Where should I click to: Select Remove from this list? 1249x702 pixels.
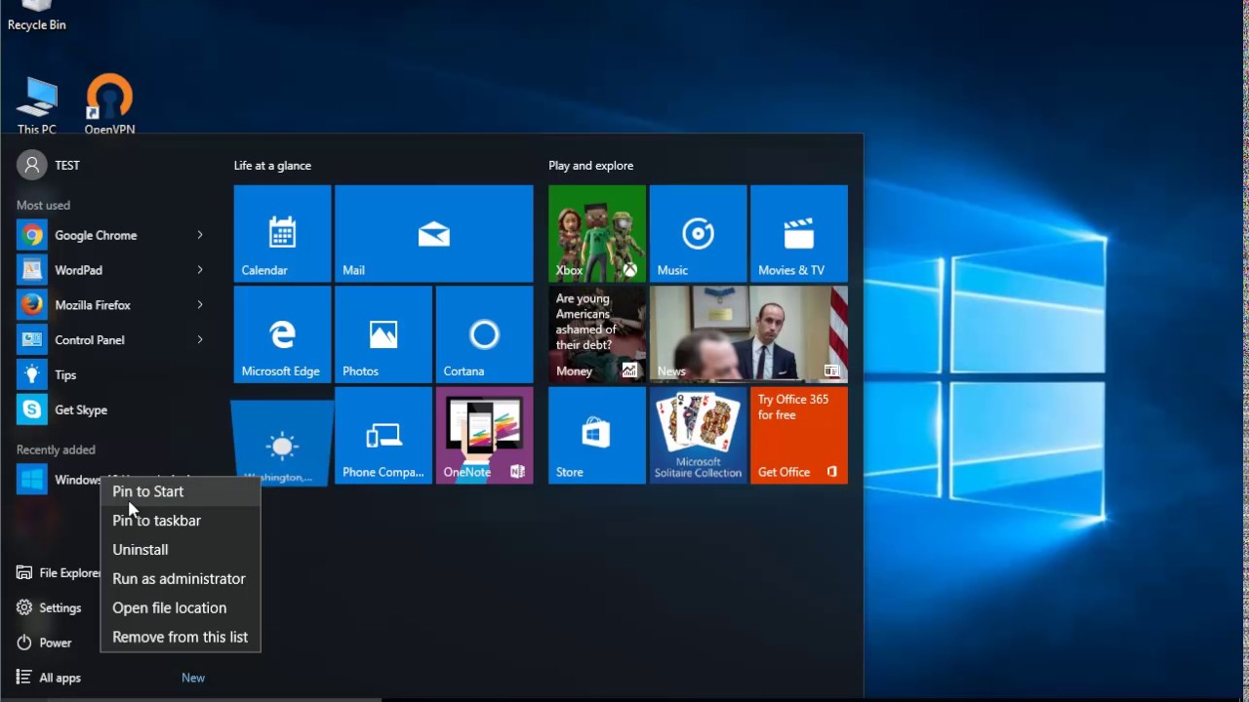[181, 638]
